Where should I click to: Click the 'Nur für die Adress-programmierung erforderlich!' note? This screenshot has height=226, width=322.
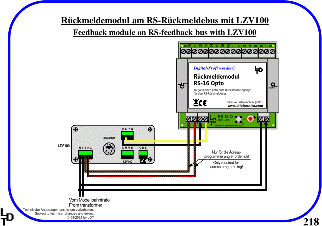[x=226, y=154]
